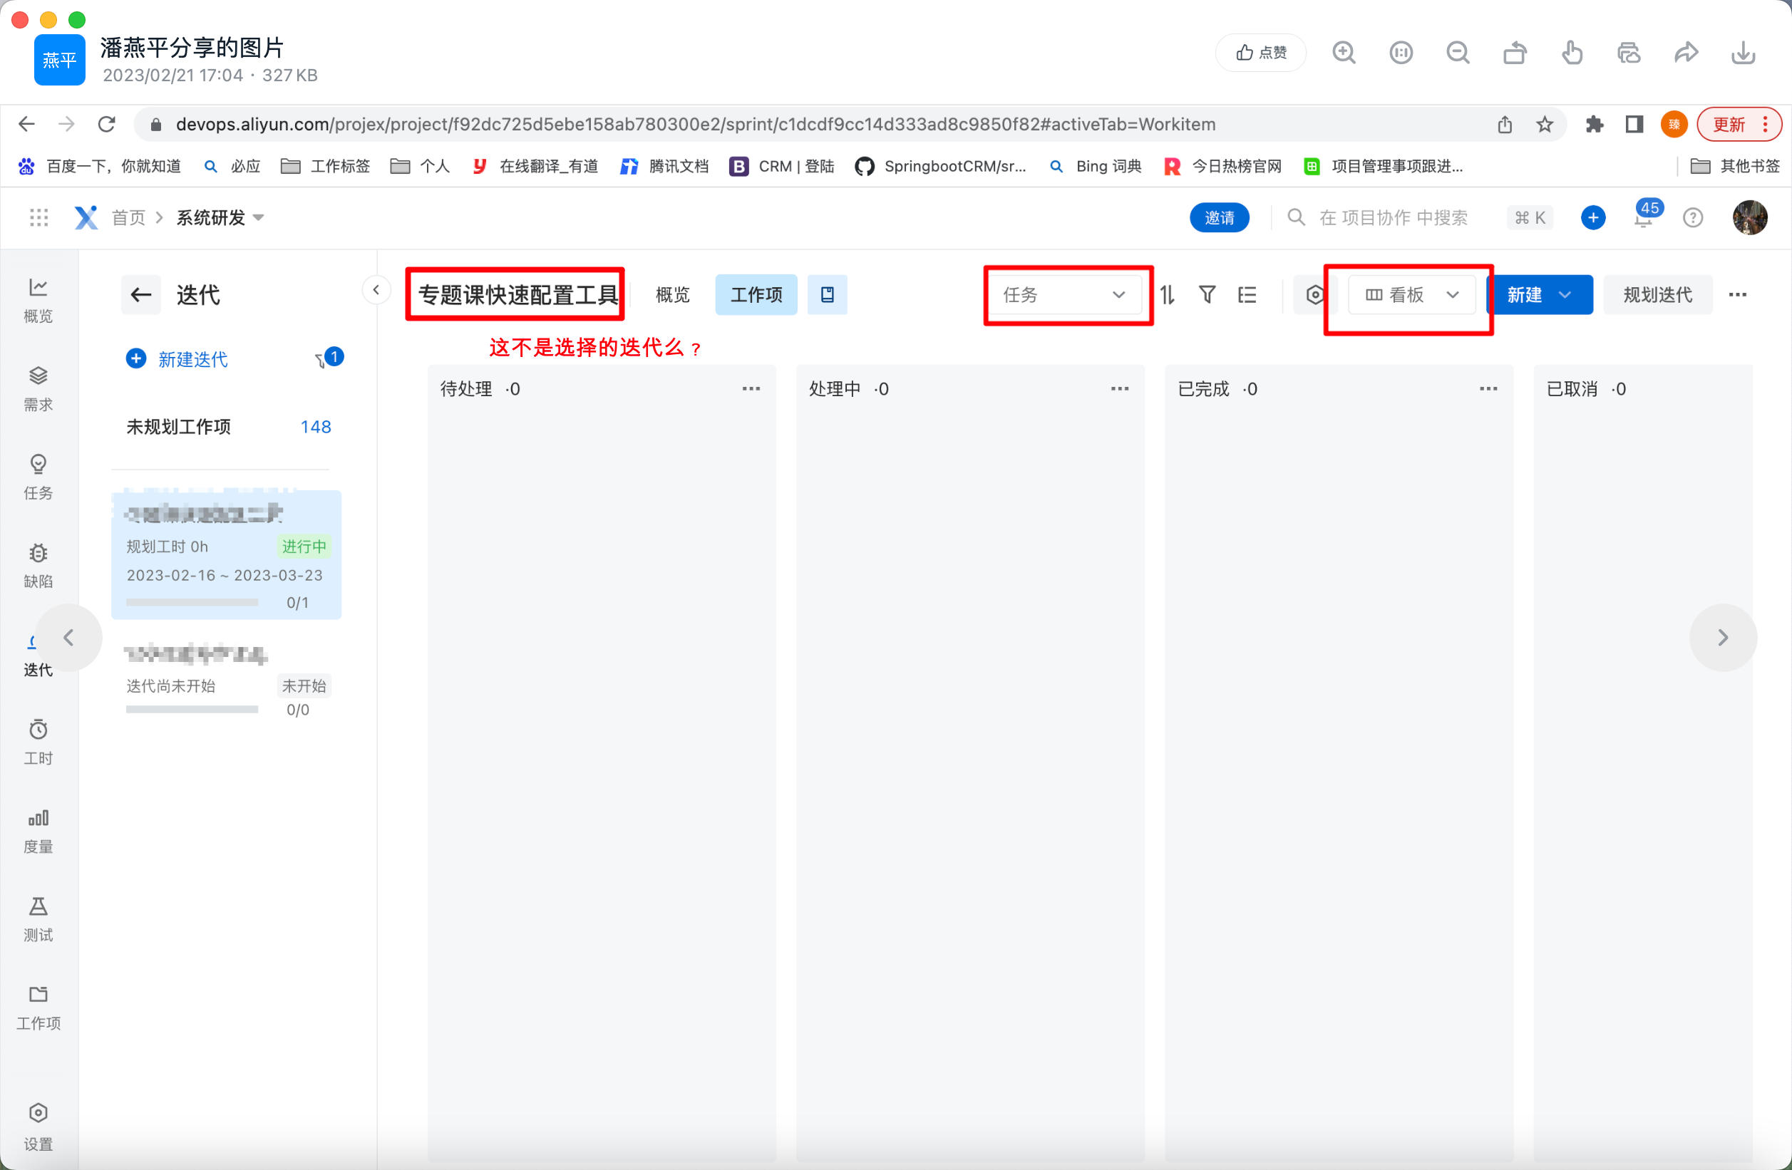Click the blue plus quick-create icon
This screenshot has width=1792, height=1170.
click(x=1592, y=217)
